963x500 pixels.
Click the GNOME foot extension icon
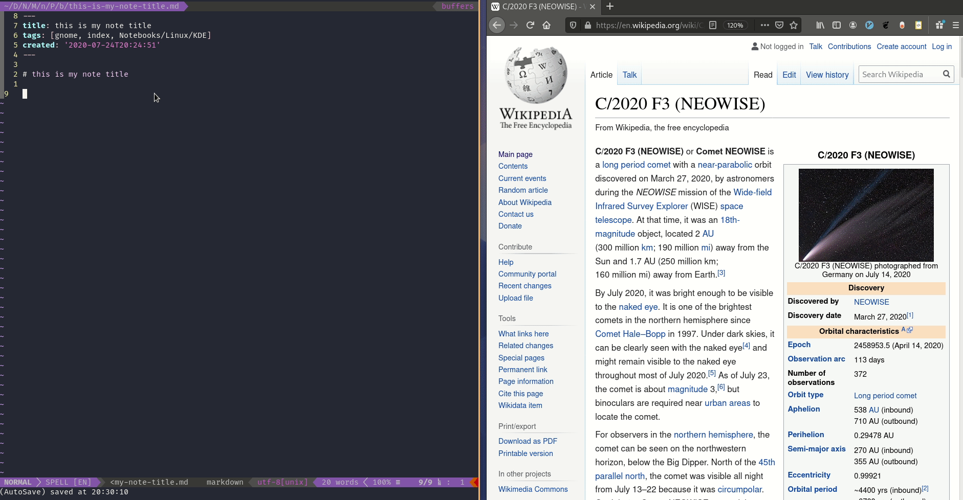886,25
